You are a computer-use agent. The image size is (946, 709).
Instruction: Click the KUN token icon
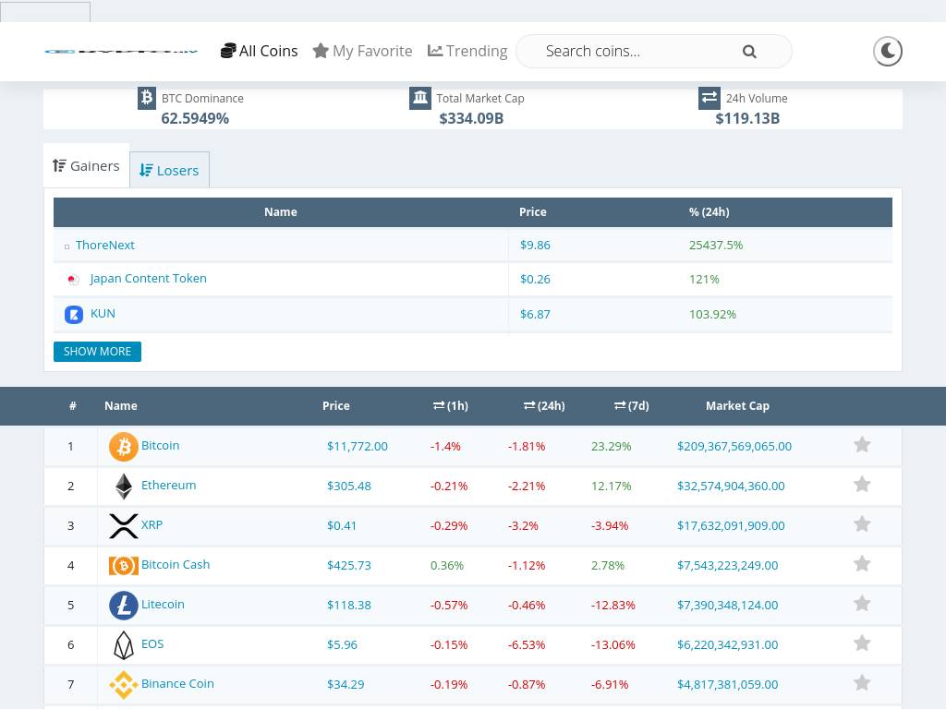[x=74, y=315]
